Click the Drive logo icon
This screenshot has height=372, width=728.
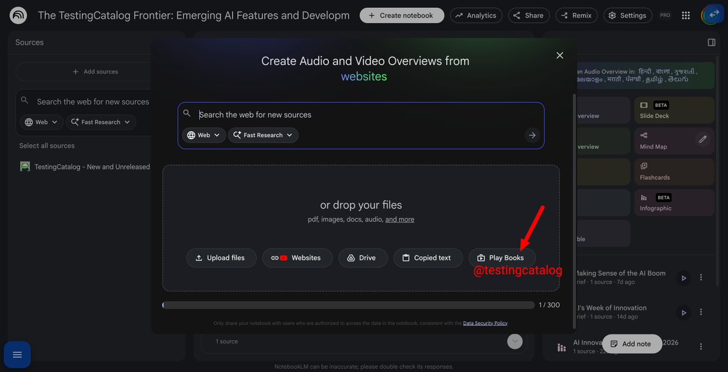pyautogui.click(x=352, y=258)
